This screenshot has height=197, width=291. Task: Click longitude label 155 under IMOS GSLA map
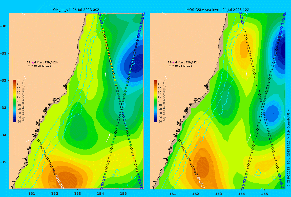[264, 194]
